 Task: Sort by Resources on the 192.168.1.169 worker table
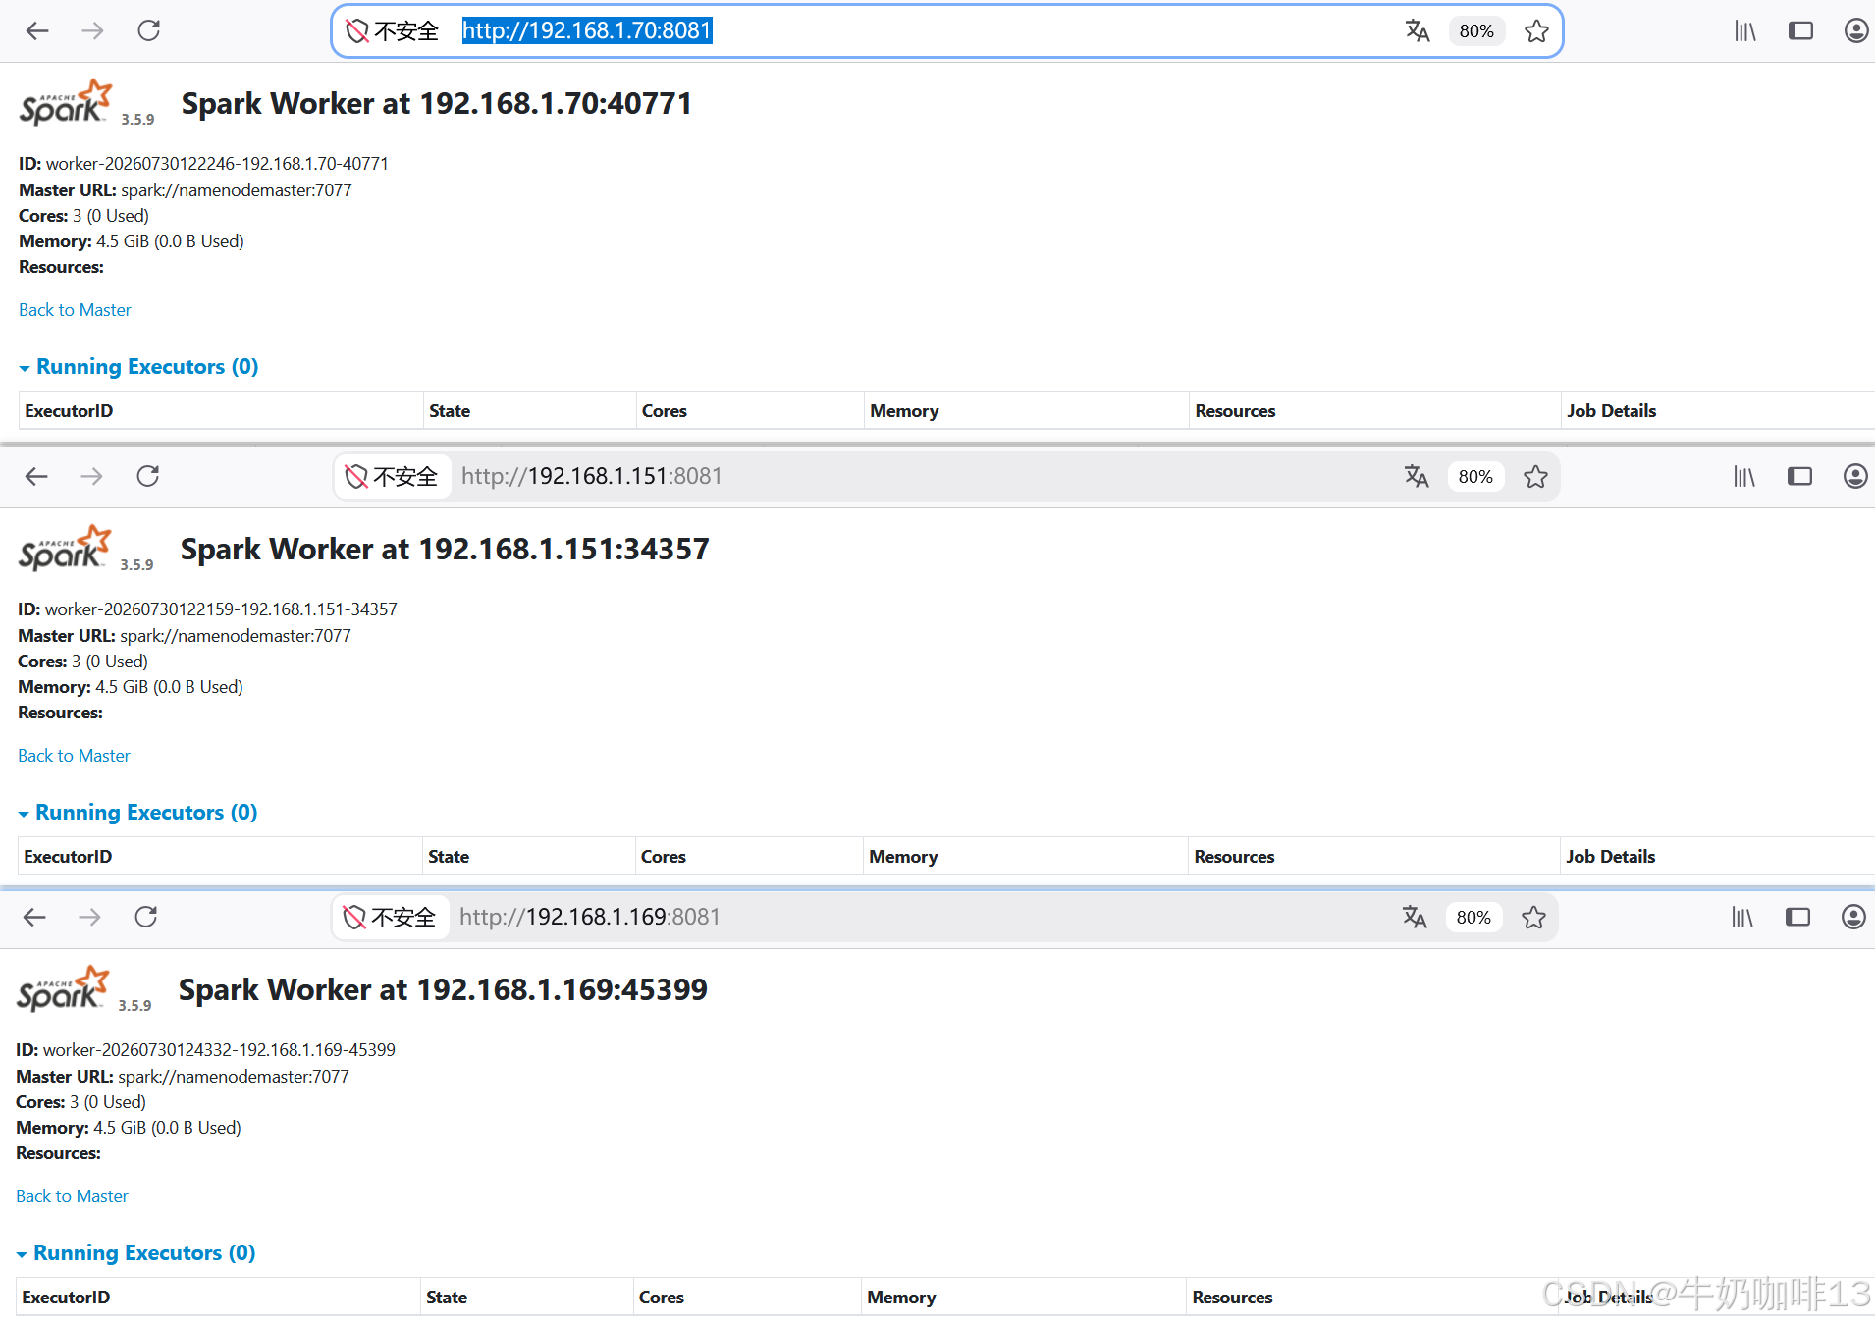coord(1372,1298)
